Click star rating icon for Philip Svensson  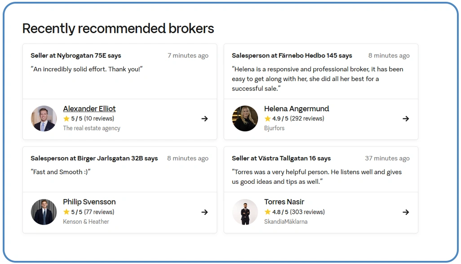click(66, 212)
